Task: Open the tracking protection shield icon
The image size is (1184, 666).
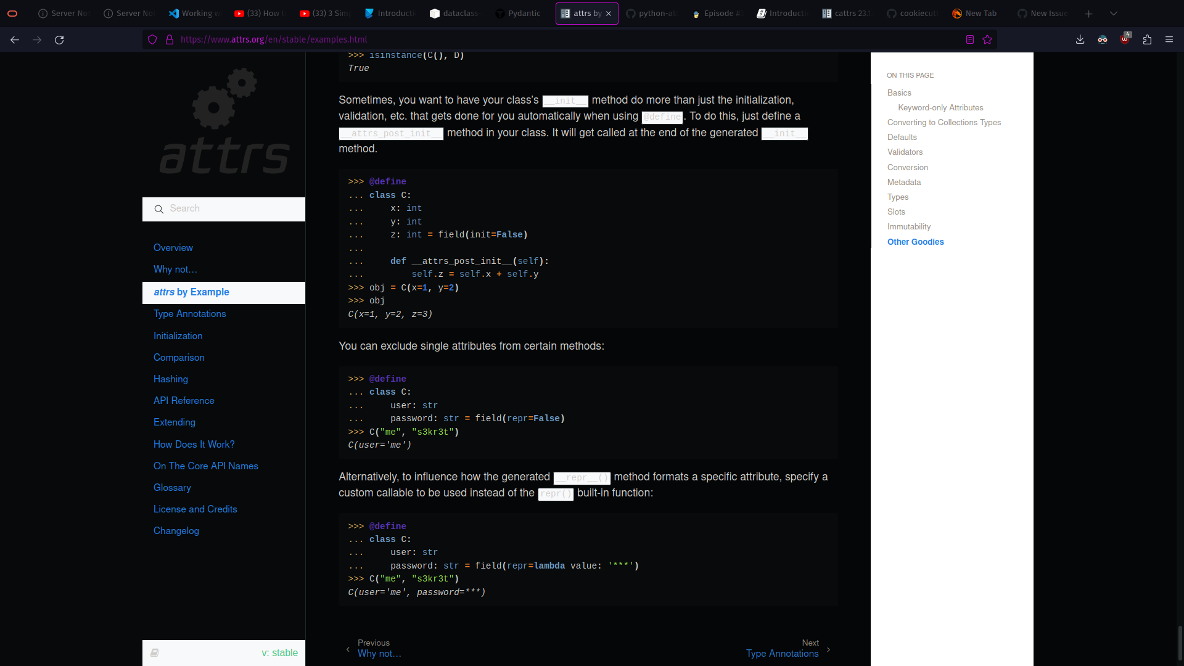Action: [152, 39]
